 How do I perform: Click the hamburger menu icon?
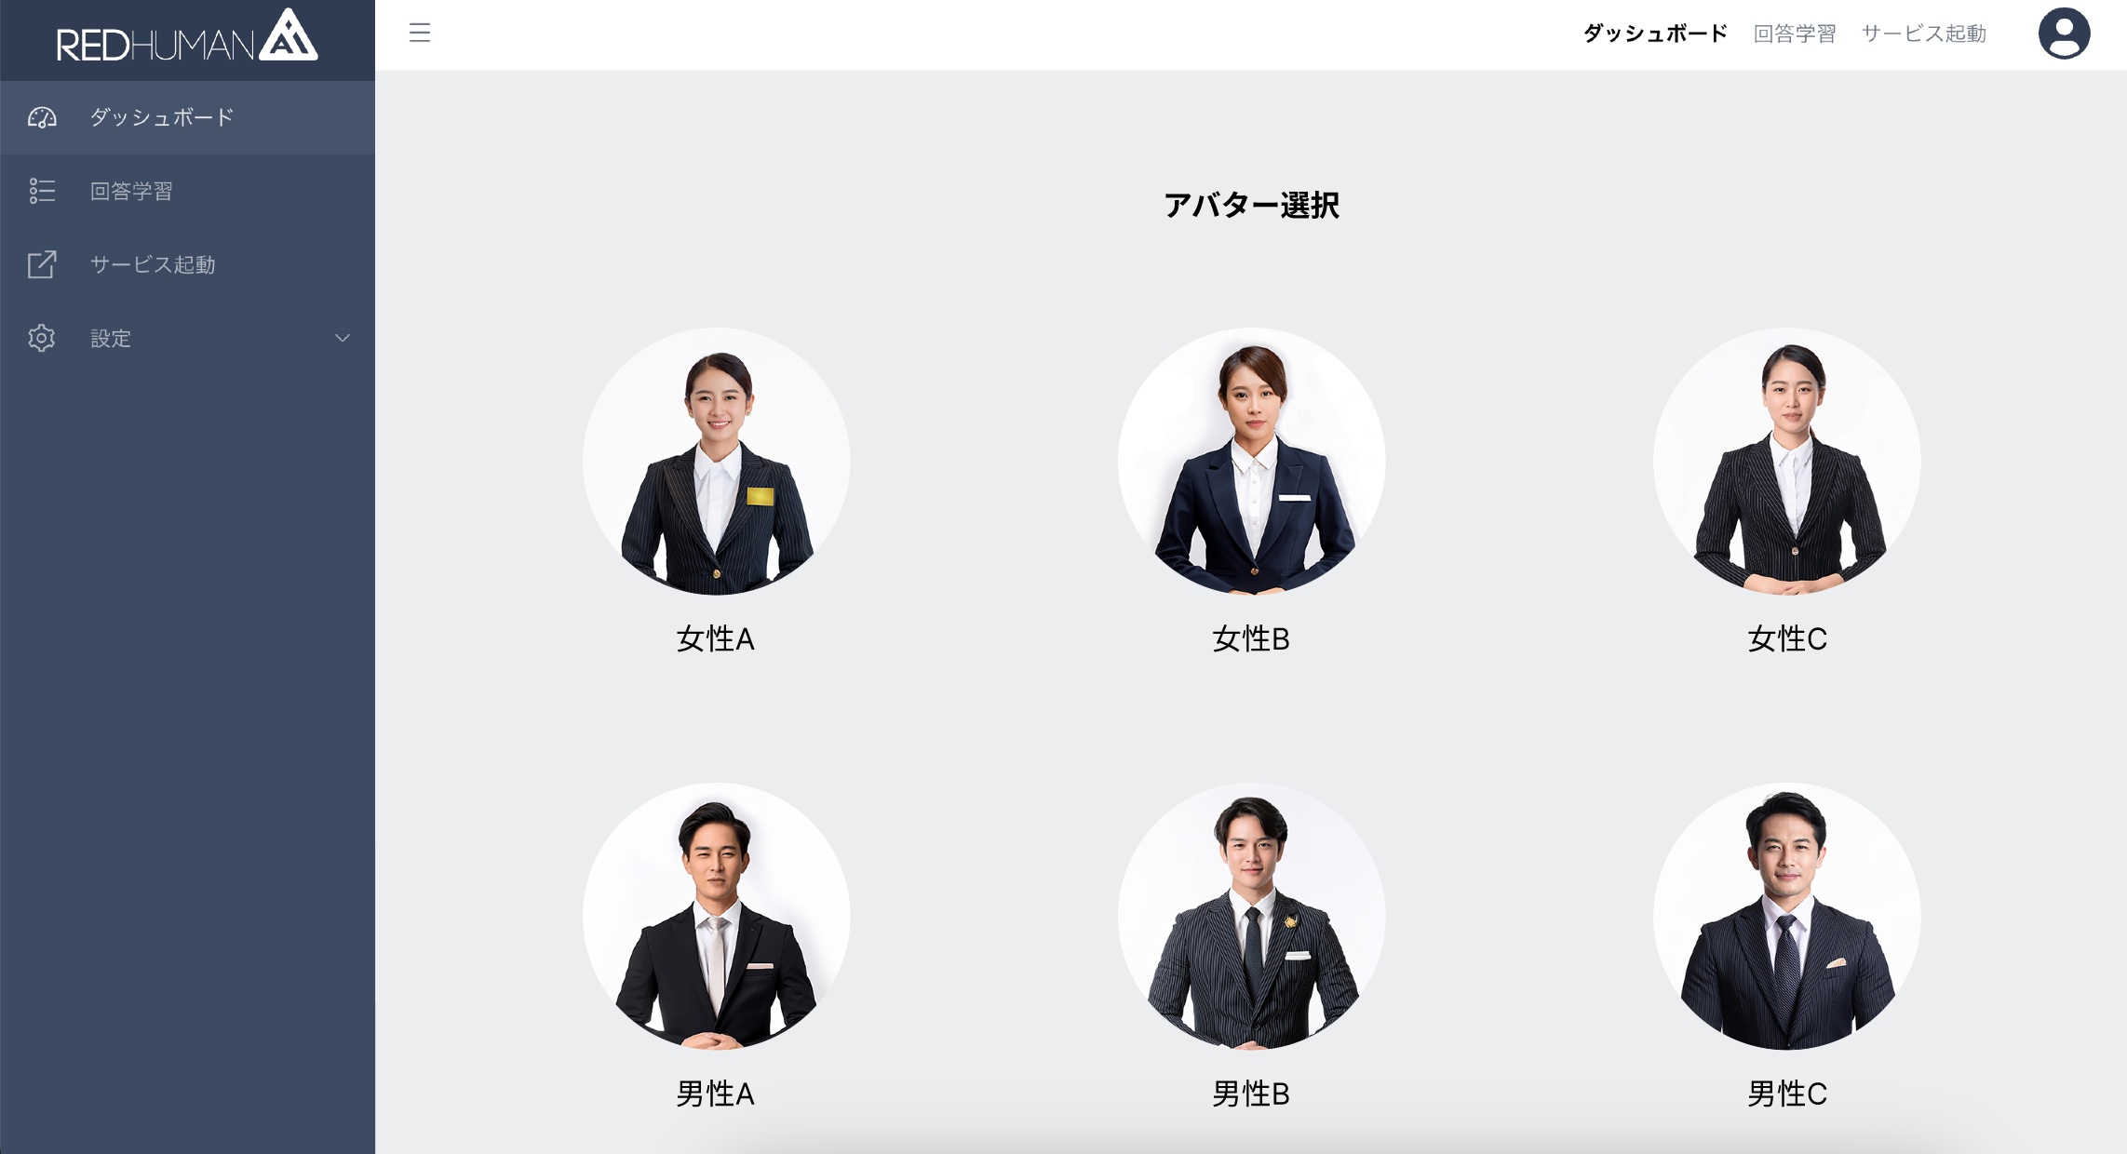(421, 33)
